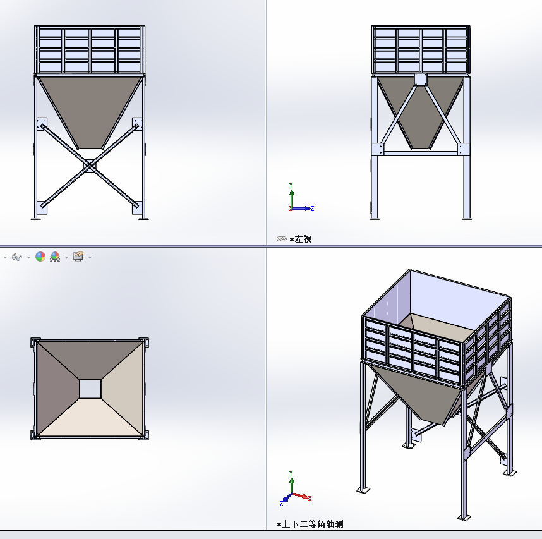Click the link views chain icon beside *左视

tap(282, 239)
